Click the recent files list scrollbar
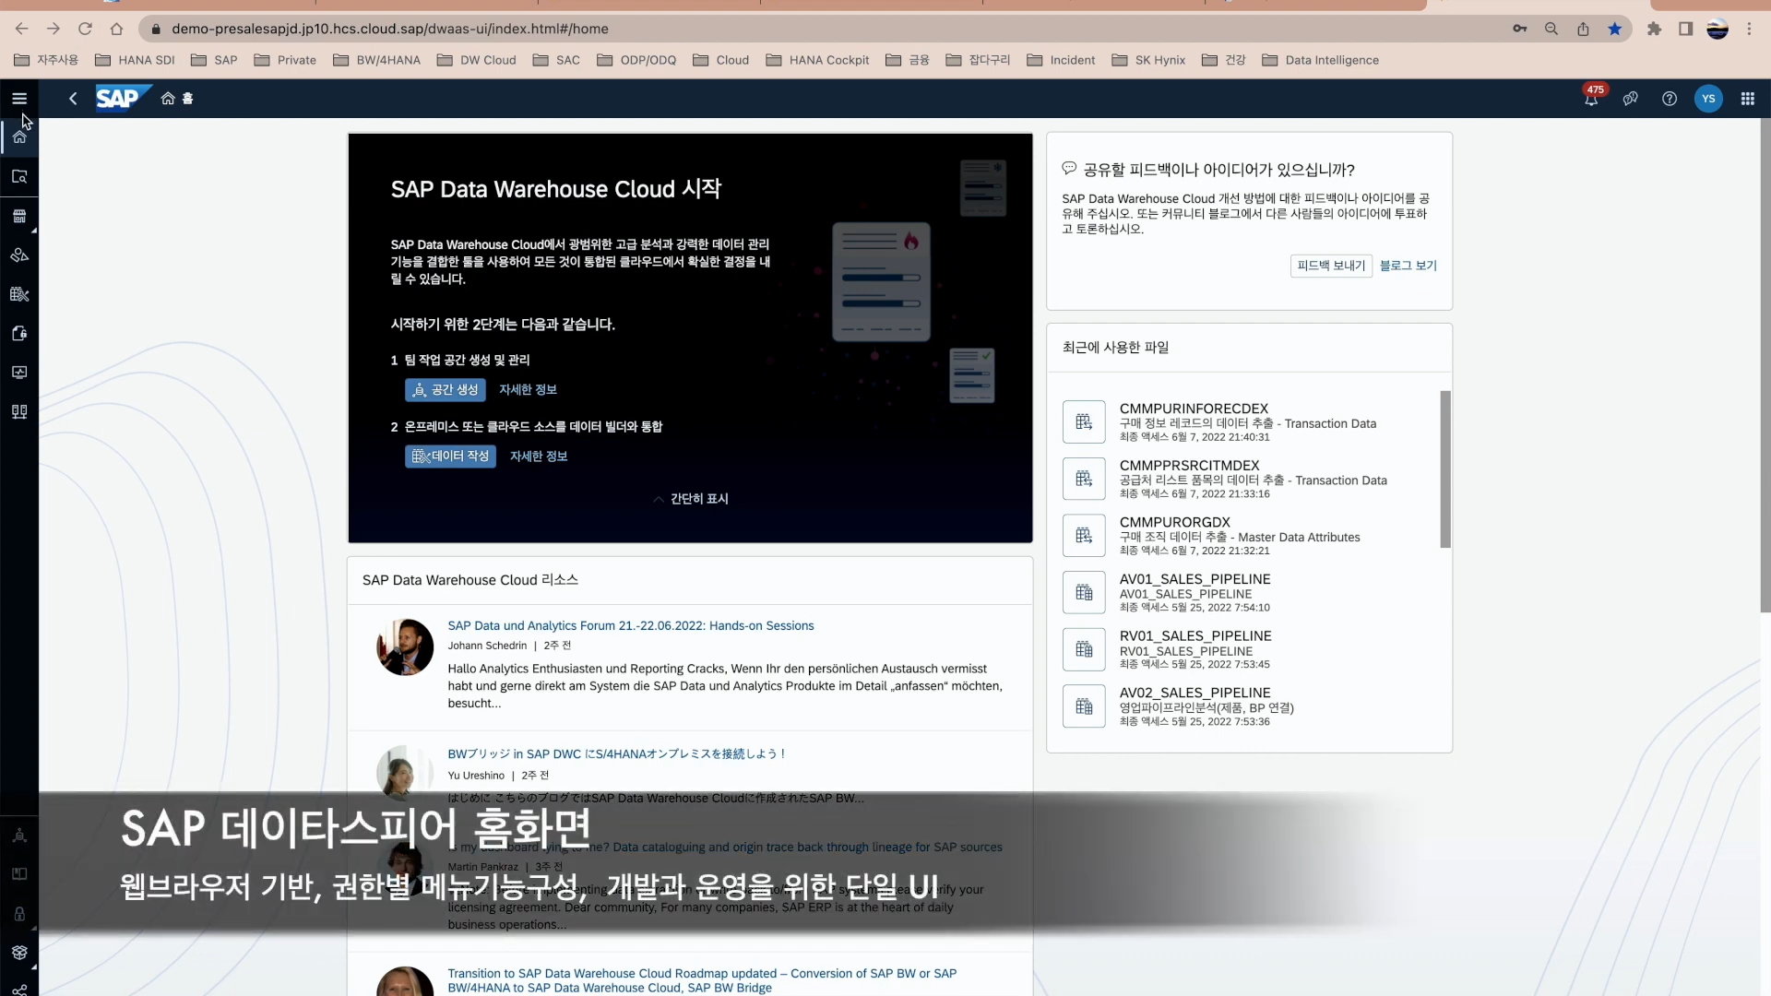Viewport: 1771px width, 996px height. 1445,469
